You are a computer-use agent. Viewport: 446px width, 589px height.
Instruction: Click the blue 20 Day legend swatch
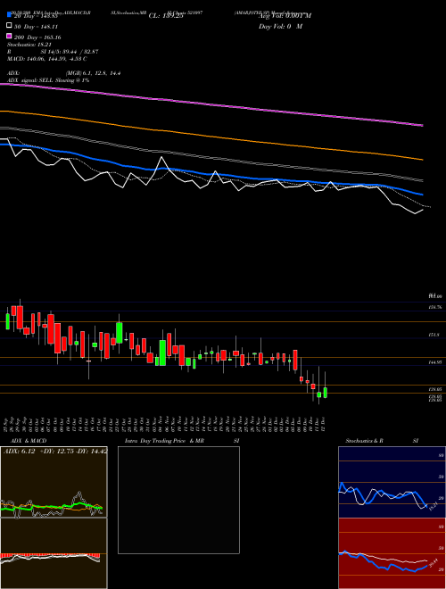[9, 14]
